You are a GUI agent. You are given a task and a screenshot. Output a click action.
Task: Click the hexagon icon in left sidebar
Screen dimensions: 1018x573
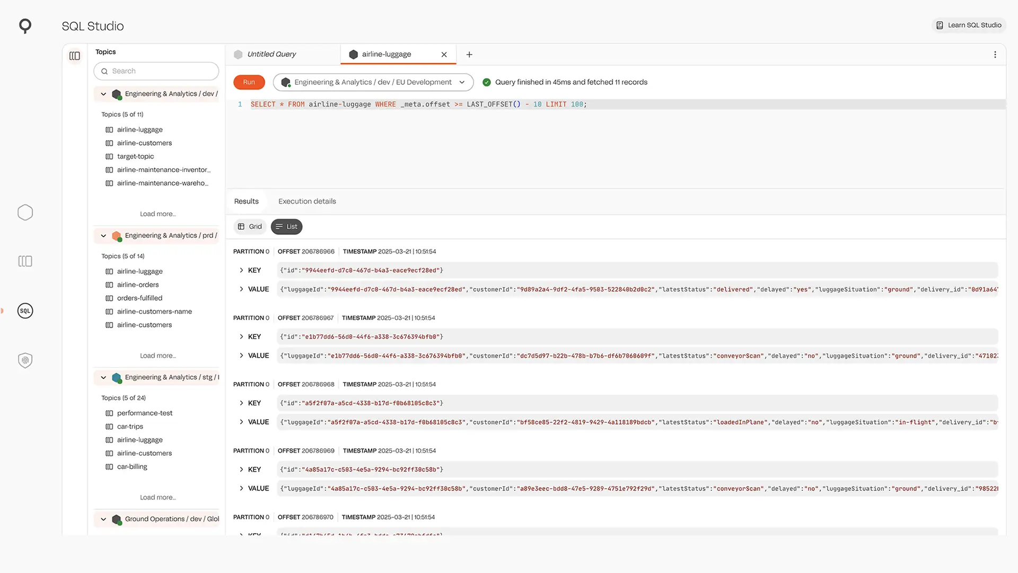coord(25,213)
